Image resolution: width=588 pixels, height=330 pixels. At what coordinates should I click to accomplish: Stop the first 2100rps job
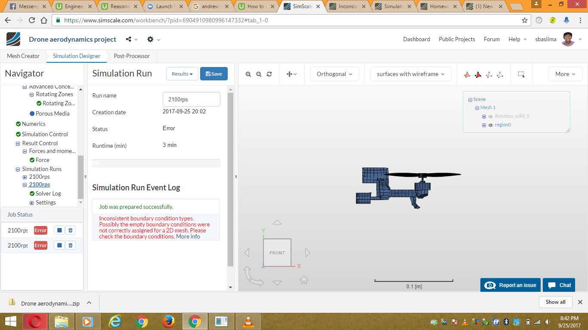[59, 230]
